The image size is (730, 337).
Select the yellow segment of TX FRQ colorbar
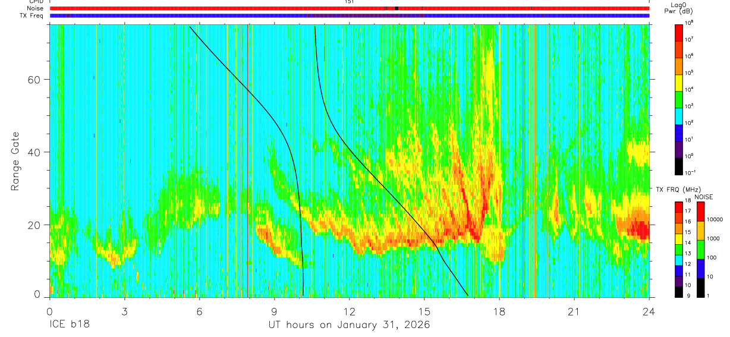pyautogui.click(x=678, y=238)
